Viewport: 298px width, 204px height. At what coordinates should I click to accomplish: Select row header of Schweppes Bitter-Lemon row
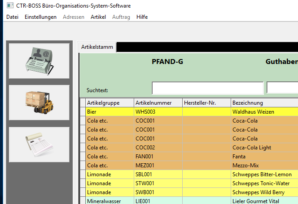pos(83,174)
